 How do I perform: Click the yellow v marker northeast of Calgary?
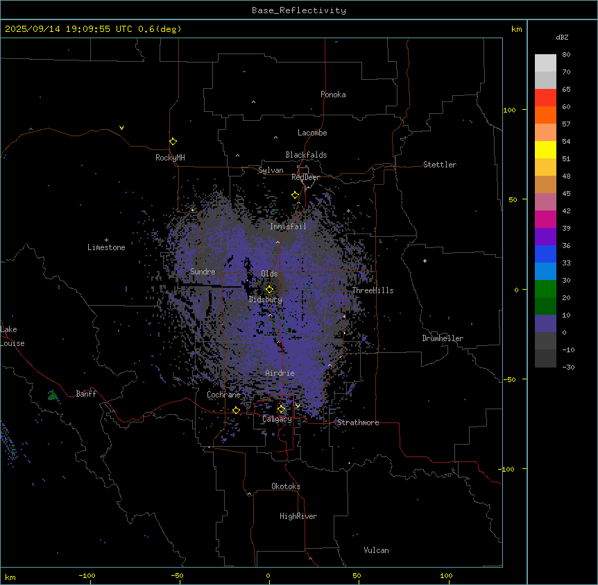point(298,406)
